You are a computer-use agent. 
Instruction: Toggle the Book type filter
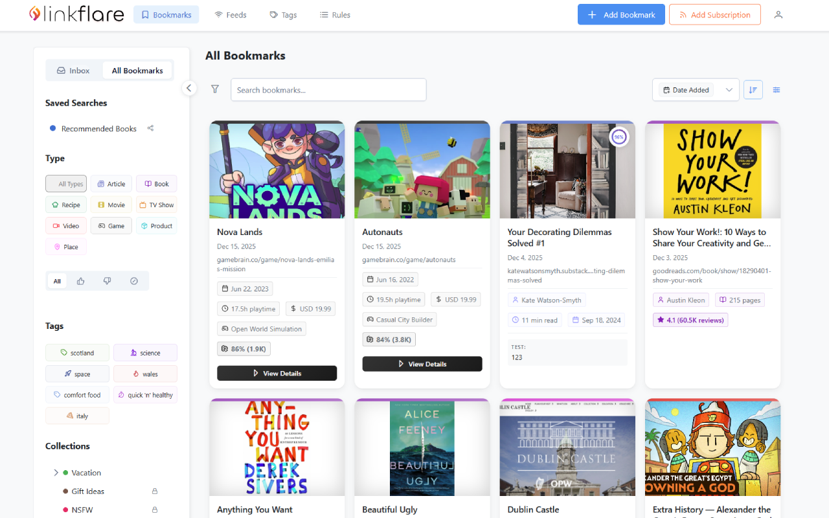[156, 184]
